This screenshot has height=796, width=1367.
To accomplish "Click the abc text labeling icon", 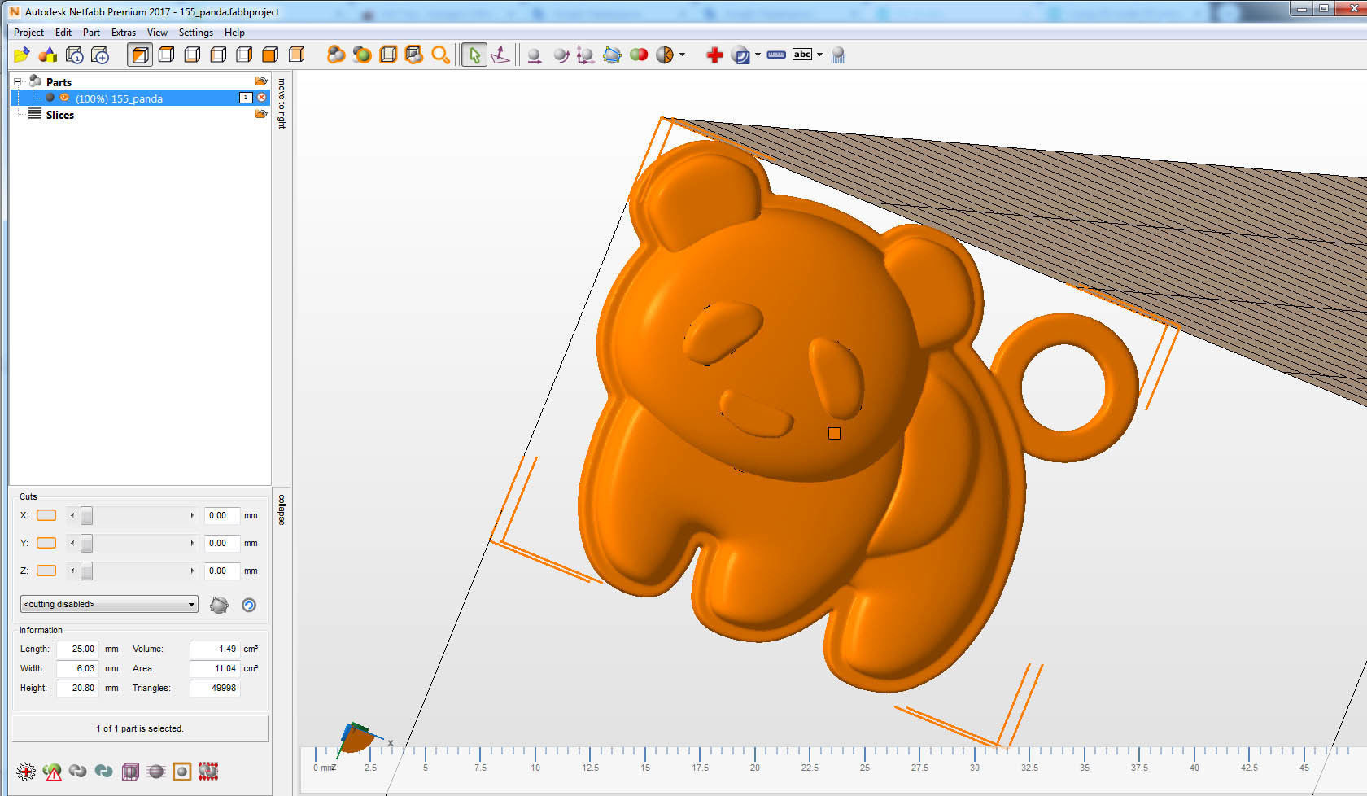I will (x=802, y=55).
